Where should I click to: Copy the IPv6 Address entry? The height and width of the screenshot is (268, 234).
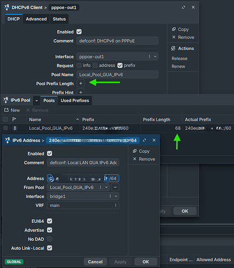pos(141,151)
